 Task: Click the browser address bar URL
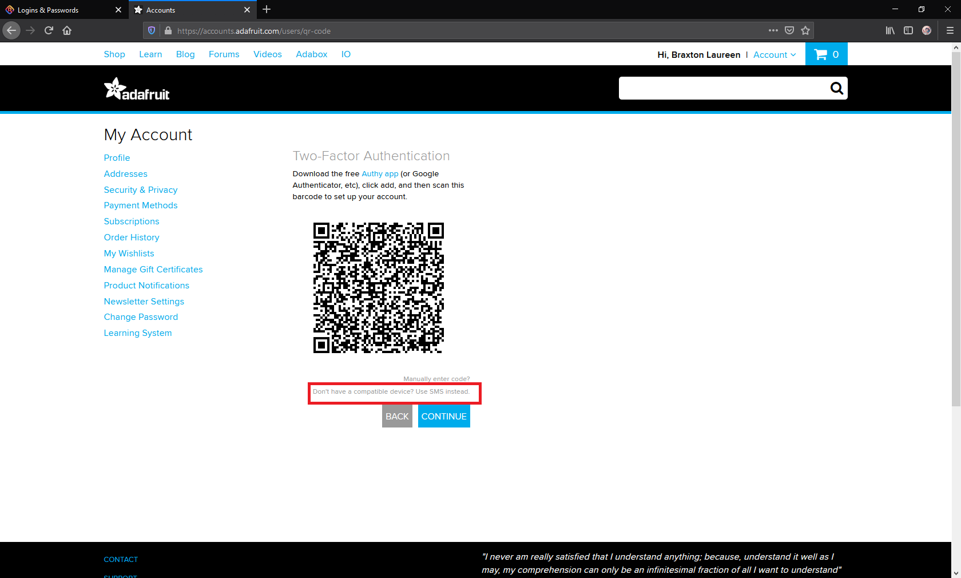(x=254, y=31)
